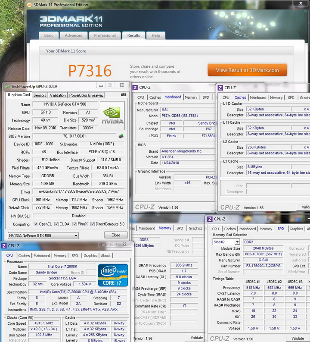This screenshot has height=342, width=310.
Task: Minimize the CPU-Z processor window
Action: click(104, 245)
